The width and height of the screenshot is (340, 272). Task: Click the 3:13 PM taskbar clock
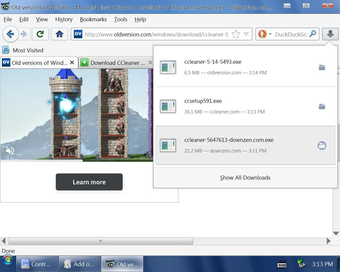point(322,264)
